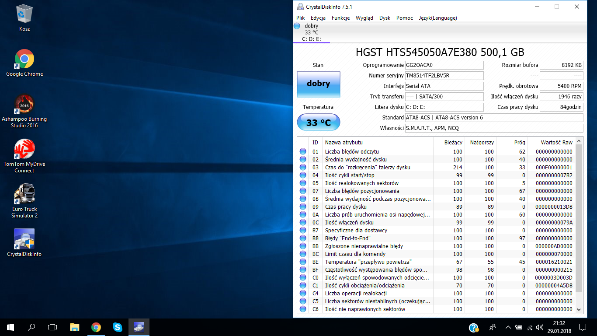Launch Chrome from the taskbar
597x336 pixels.
96,327
